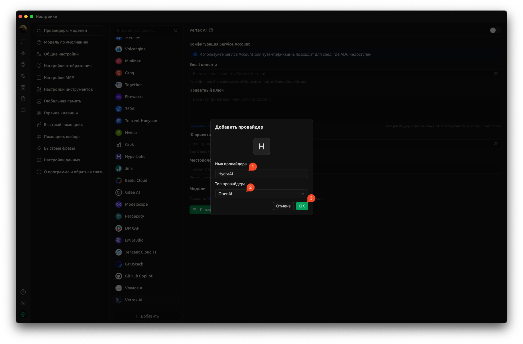
Task: Click the Приватный ключ text area
Action: click(345, 109)
